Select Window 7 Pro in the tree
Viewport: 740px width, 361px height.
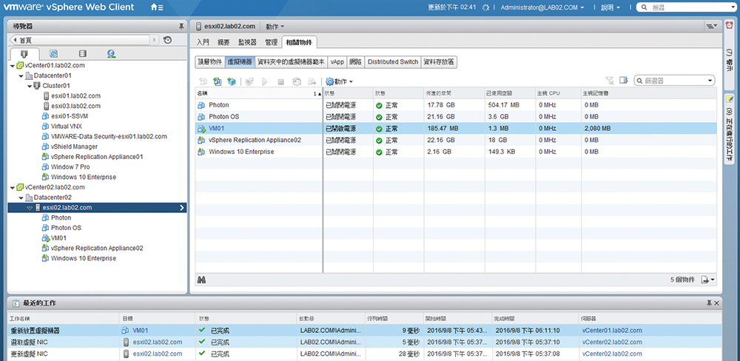coord(70,167)
